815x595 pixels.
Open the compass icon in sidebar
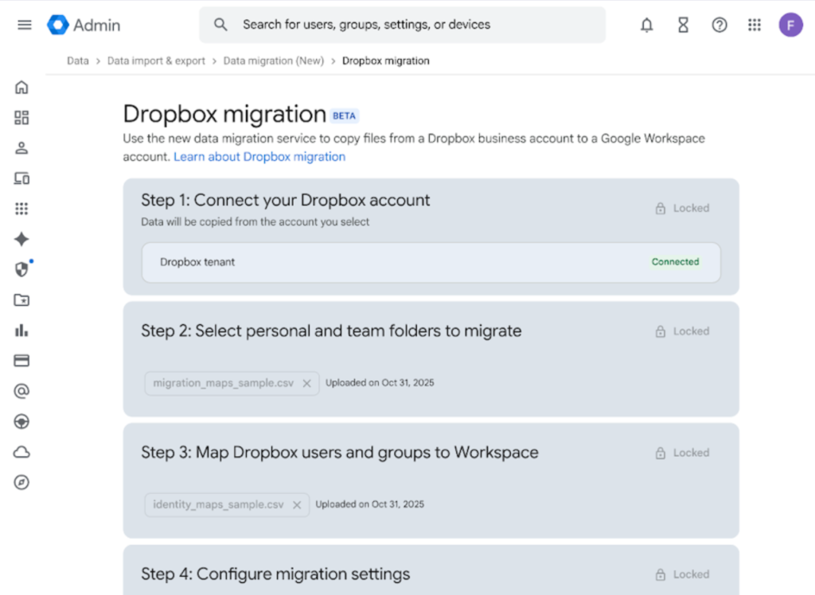pyautogui.click(x=21, y=482)
